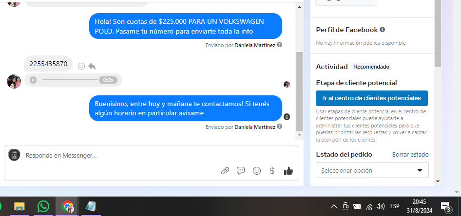Click help icon after last Daniela Martinez
Viewport: 461px width, 216px height.
(x=280, y=126)
